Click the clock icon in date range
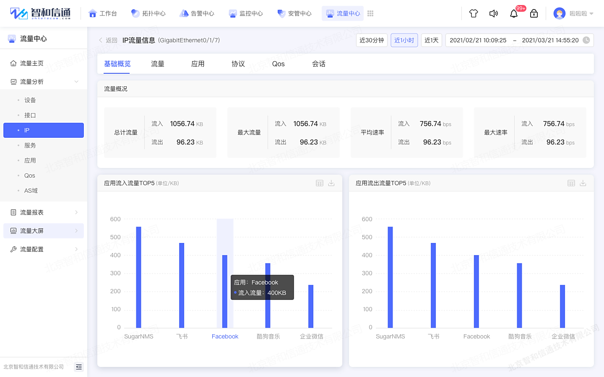This screenshot has width=604, height=377. [586, 40]
